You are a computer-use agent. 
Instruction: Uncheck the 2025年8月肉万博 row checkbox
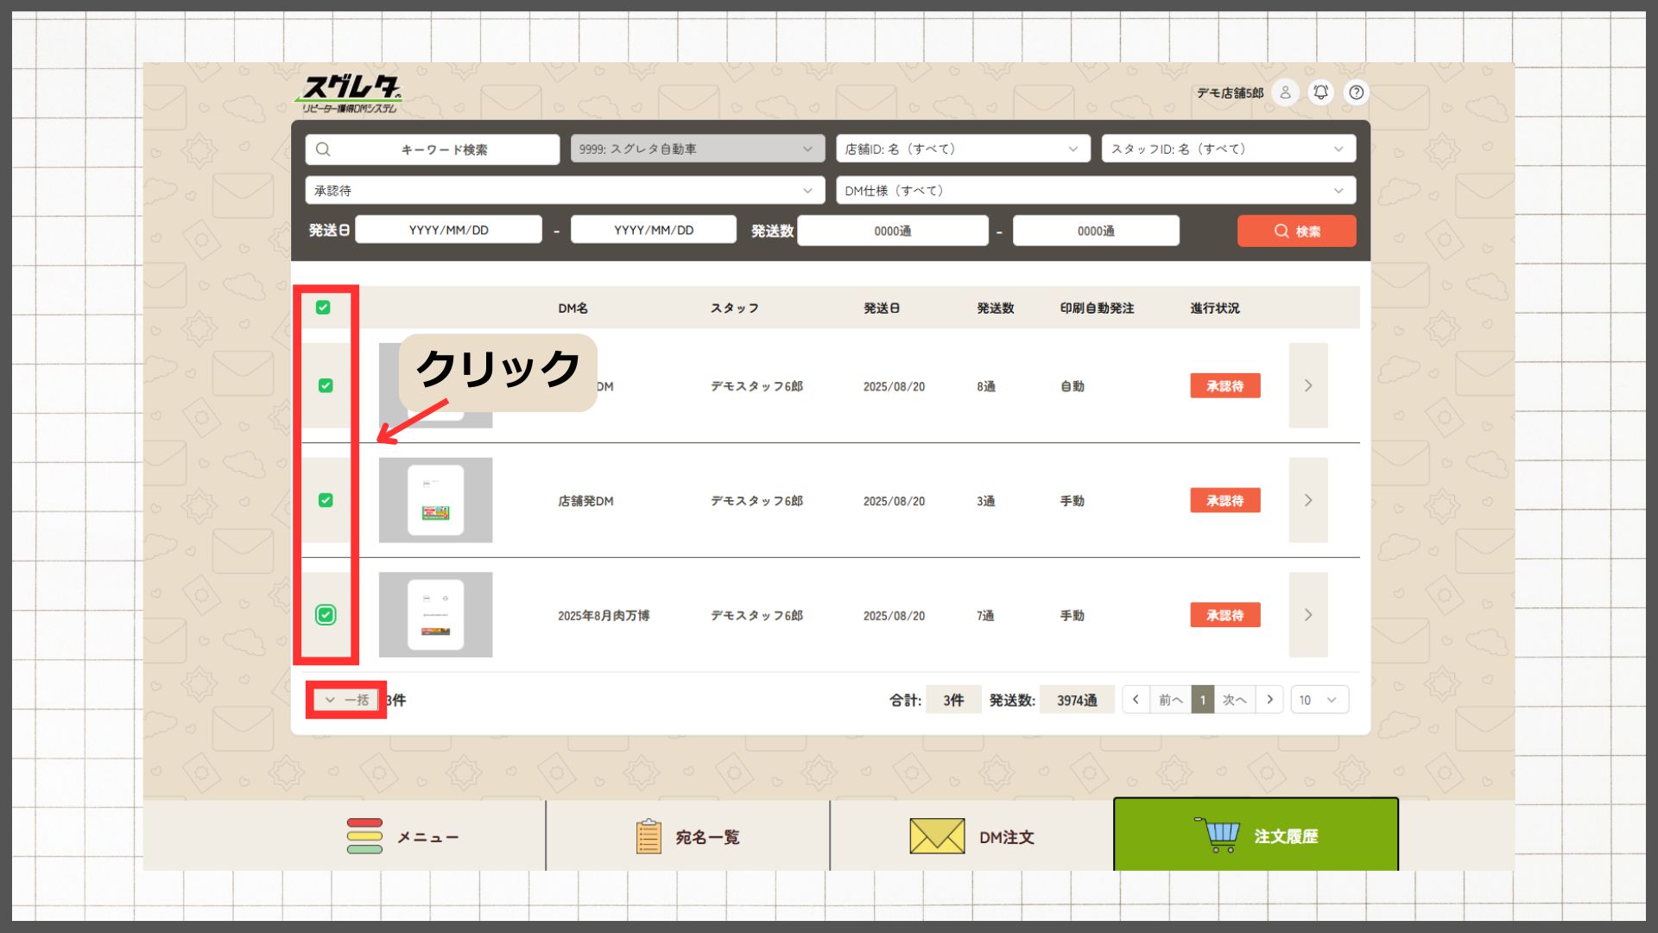pyautogui.click(x=326, y=615)
